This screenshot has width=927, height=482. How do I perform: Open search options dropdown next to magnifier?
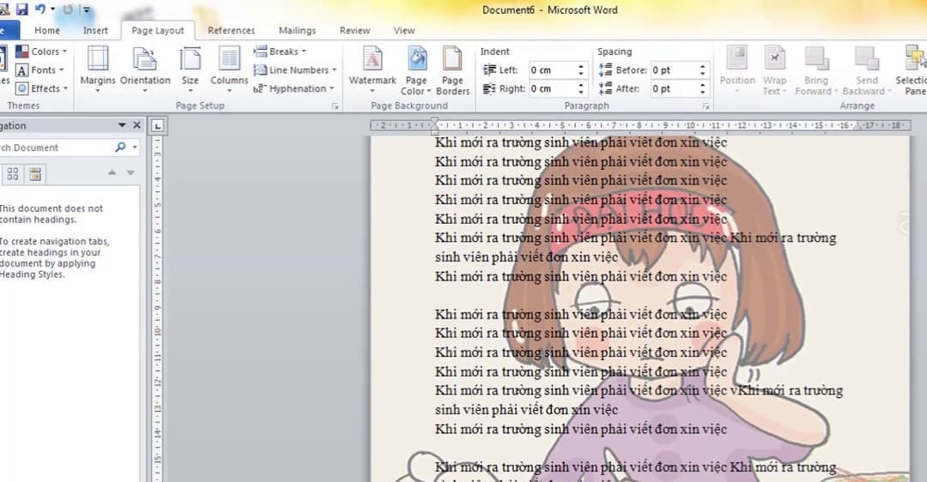point(135,147)
